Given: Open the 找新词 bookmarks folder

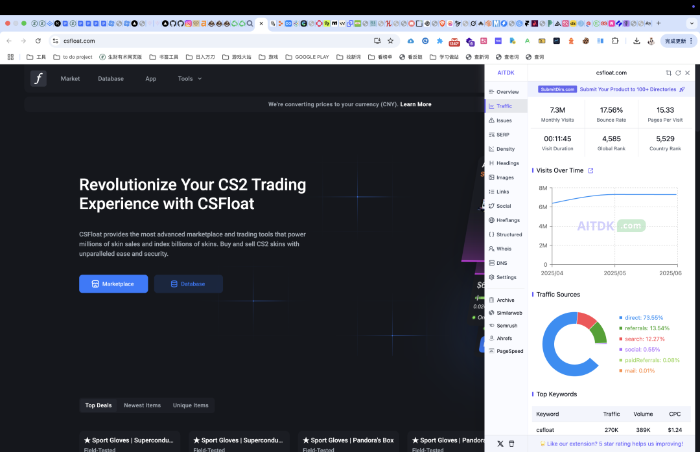Looking at the screenshot, I should (x=349, y=57).
